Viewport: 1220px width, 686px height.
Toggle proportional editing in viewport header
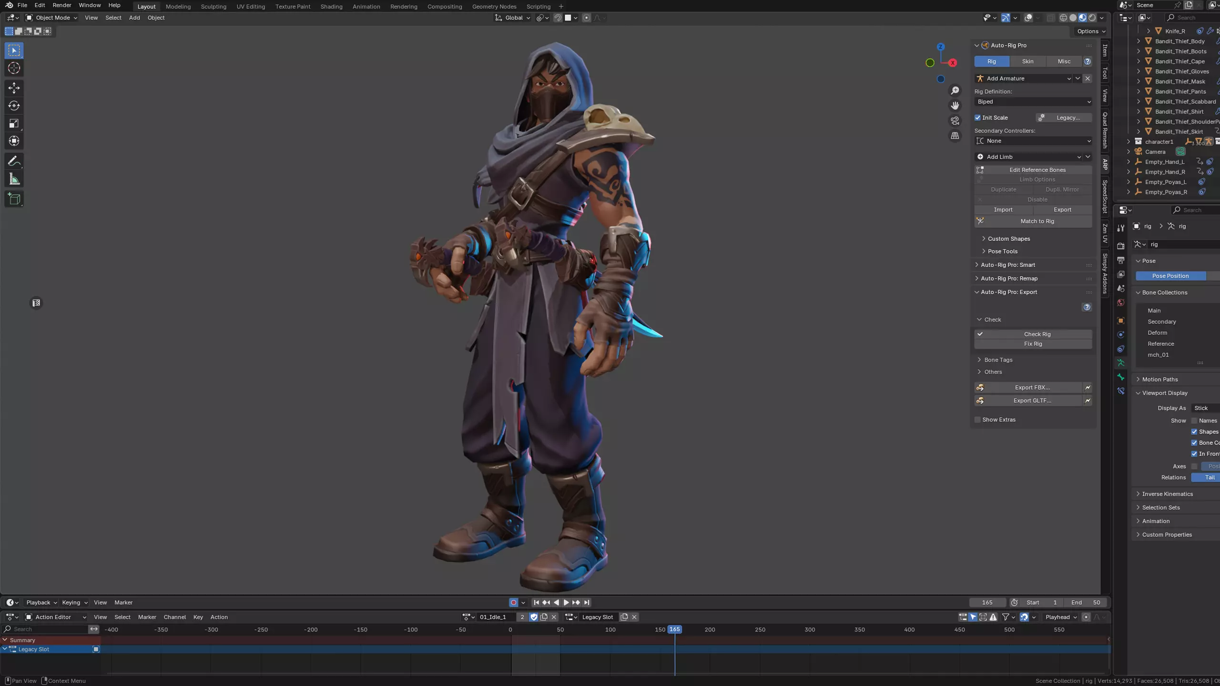[x=587, y=18]
